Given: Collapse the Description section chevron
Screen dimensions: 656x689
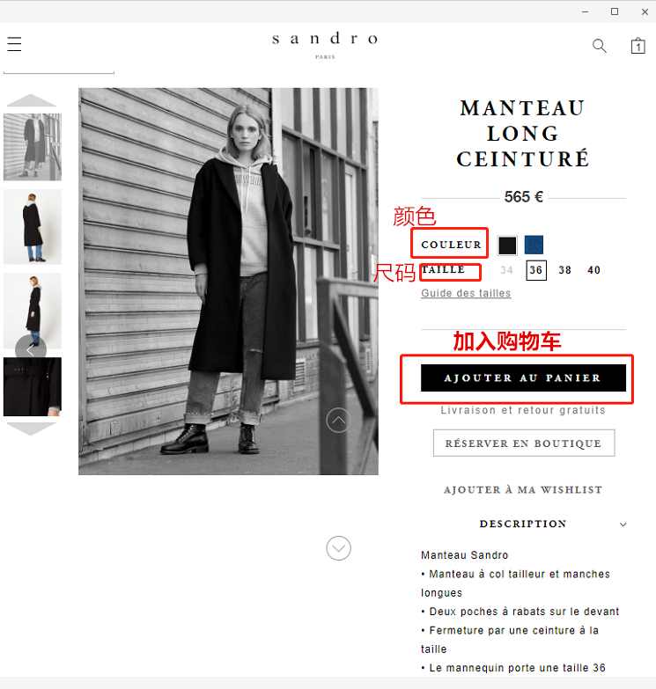Looking at the screenshot, I should (623, 524).
